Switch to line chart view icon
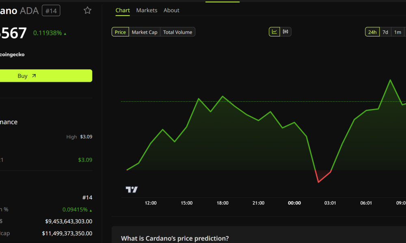The height and width of the screenshot is (243, 406). coord(274,32)
